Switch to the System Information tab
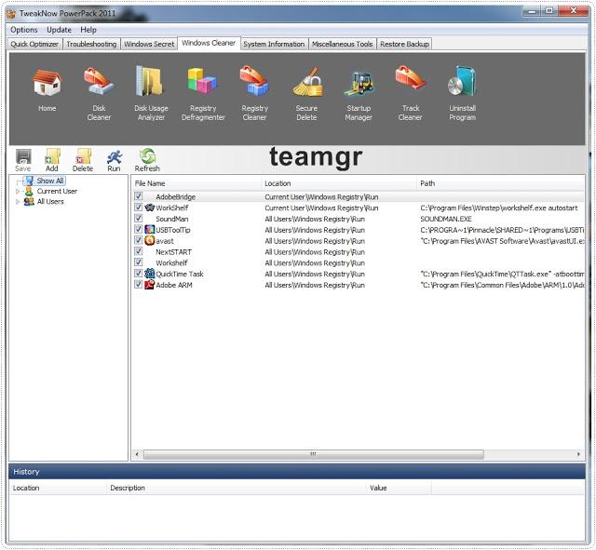Image resolution: width=596 pixels, height=550 pixels. 274,44
